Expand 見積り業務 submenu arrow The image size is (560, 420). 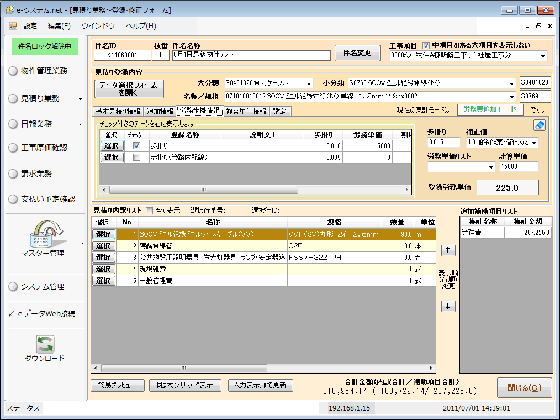click(81, 99)
